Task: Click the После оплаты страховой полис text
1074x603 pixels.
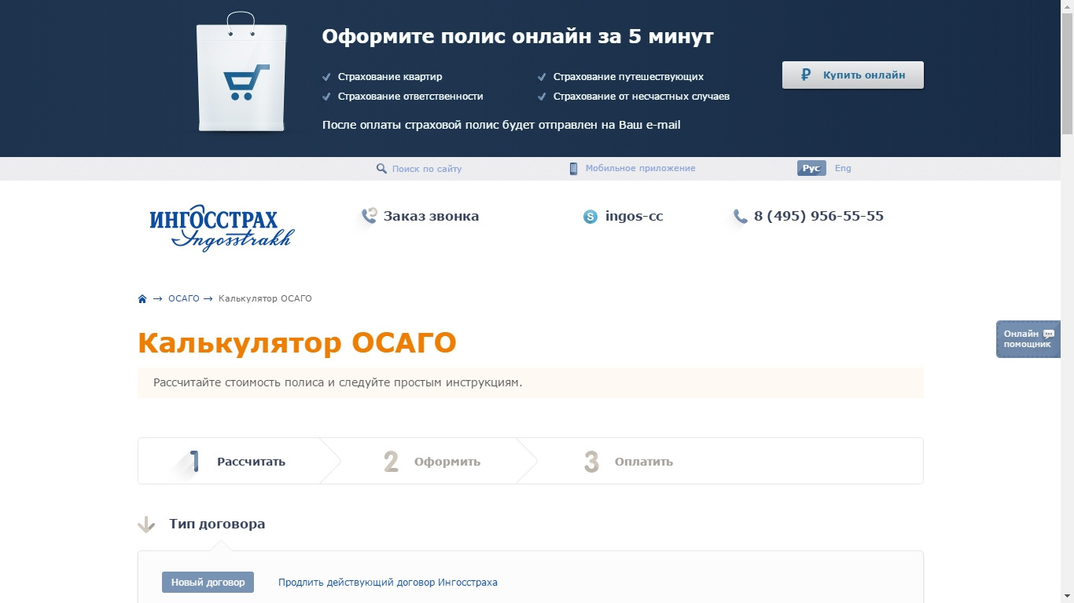Action: pos(502,125)
